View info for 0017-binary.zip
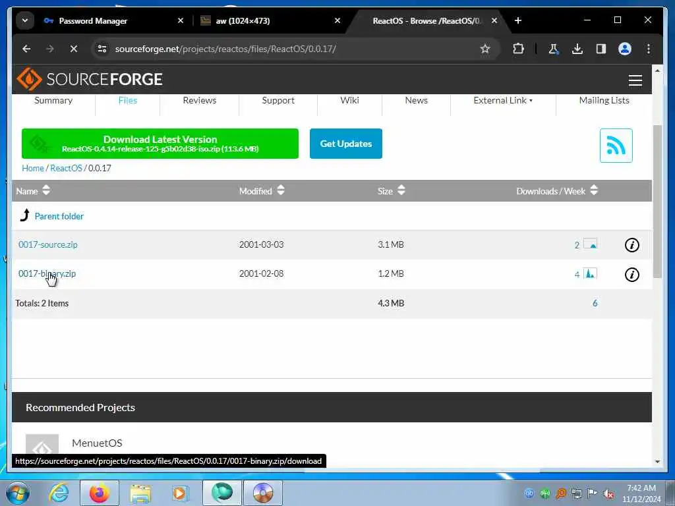The image size is (675, 506). tap(631, 275)
